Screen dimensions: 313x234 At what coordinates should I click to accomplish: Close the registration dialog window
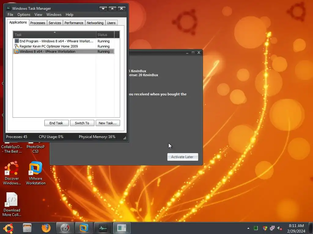click(x=199, y=52)
